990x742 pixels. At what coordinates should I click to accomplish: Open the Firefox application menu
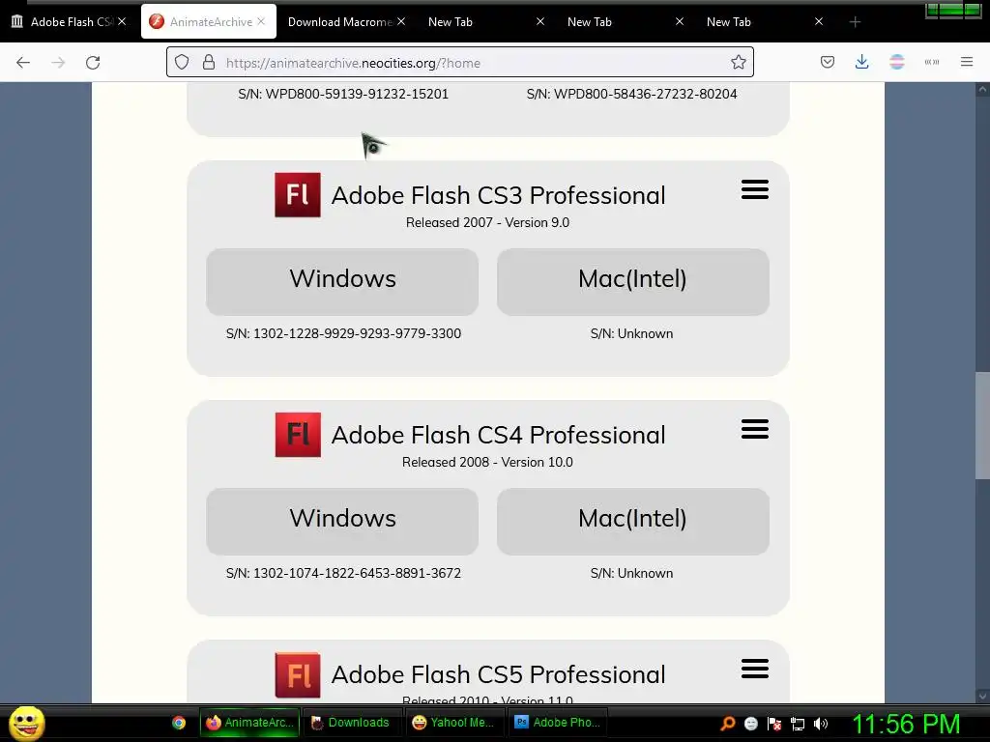[x=967, y=62]
